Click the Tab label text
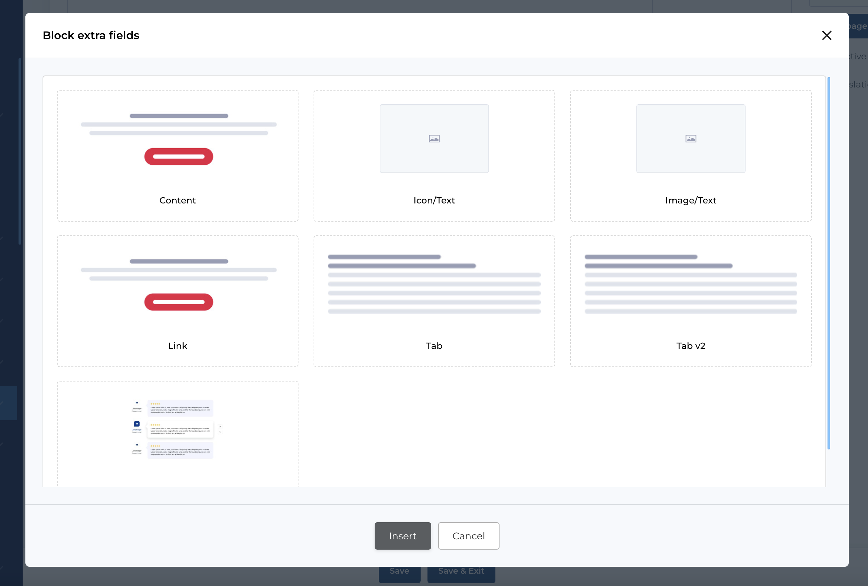 click(434, 346)
